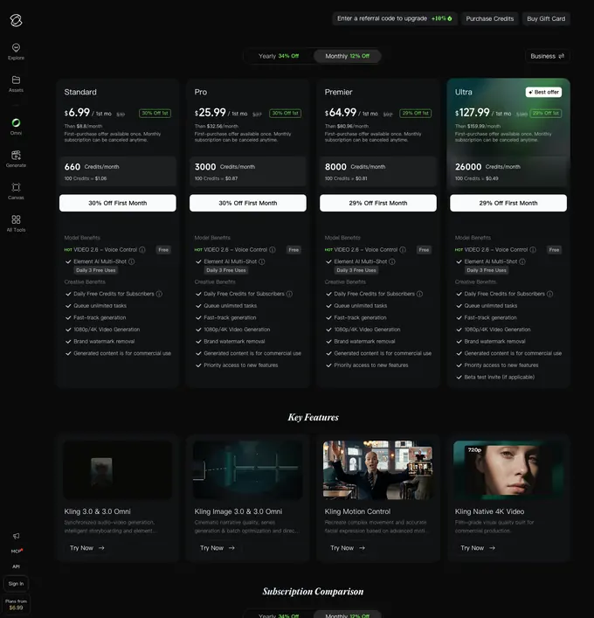
Task: Click Plans from $6.99 badge
Action: pyautogui.click(x=16, y=604)
